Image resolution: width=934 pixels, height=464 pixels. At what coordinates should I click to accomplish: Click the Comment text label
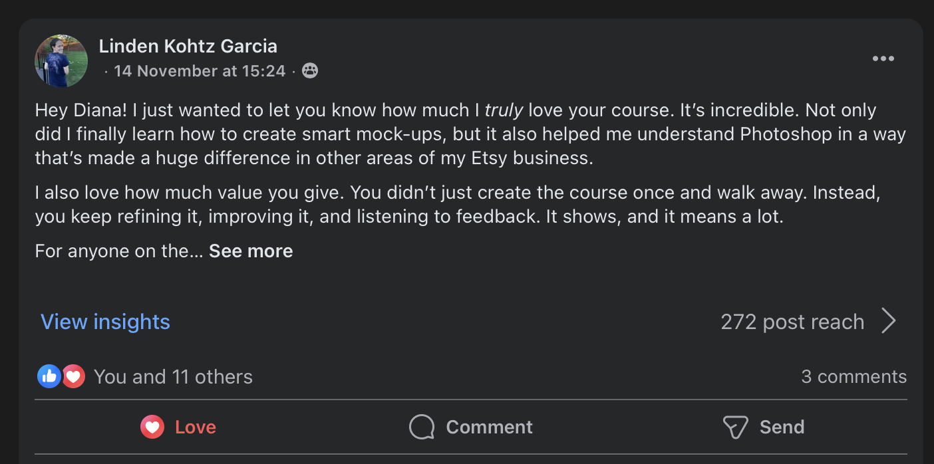pos(489,427)
